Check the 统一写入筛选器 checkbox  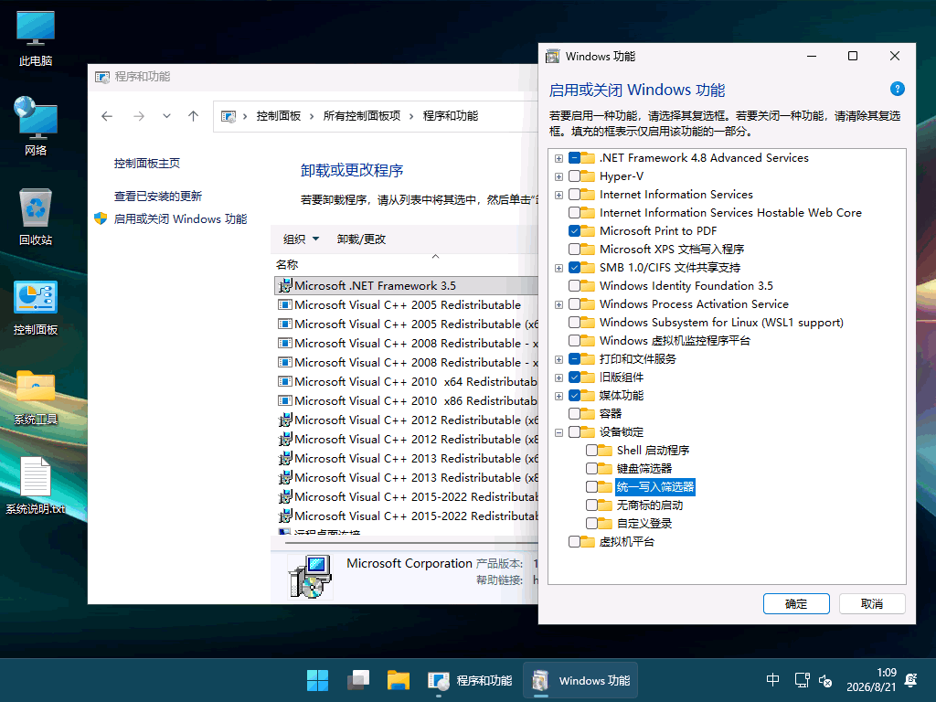coord(591,486)
